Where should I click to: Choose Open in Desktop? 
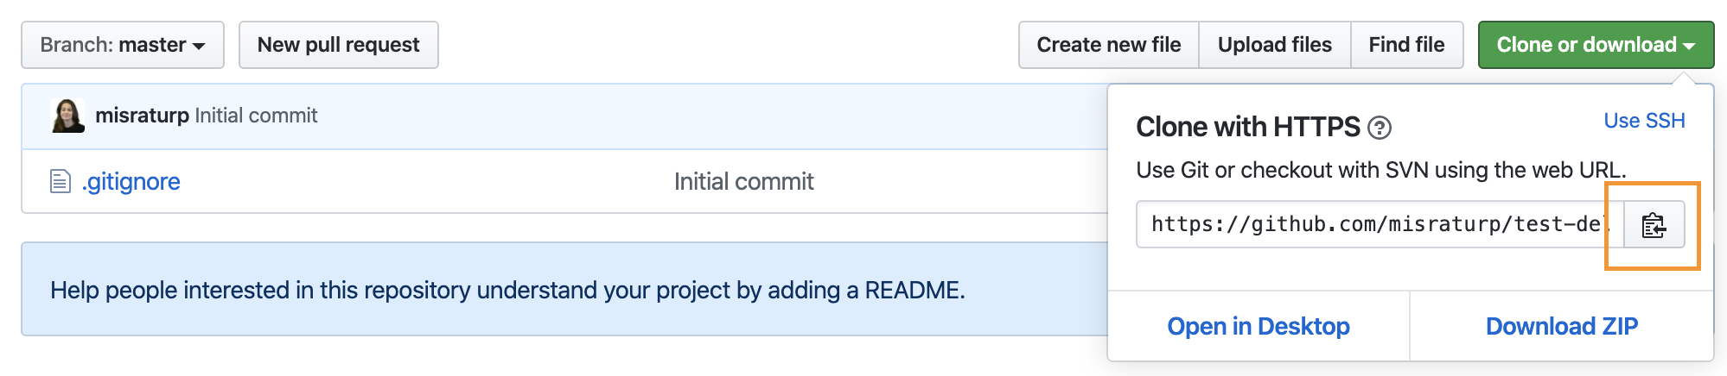pyautogui.click(x=1259, y=326)
